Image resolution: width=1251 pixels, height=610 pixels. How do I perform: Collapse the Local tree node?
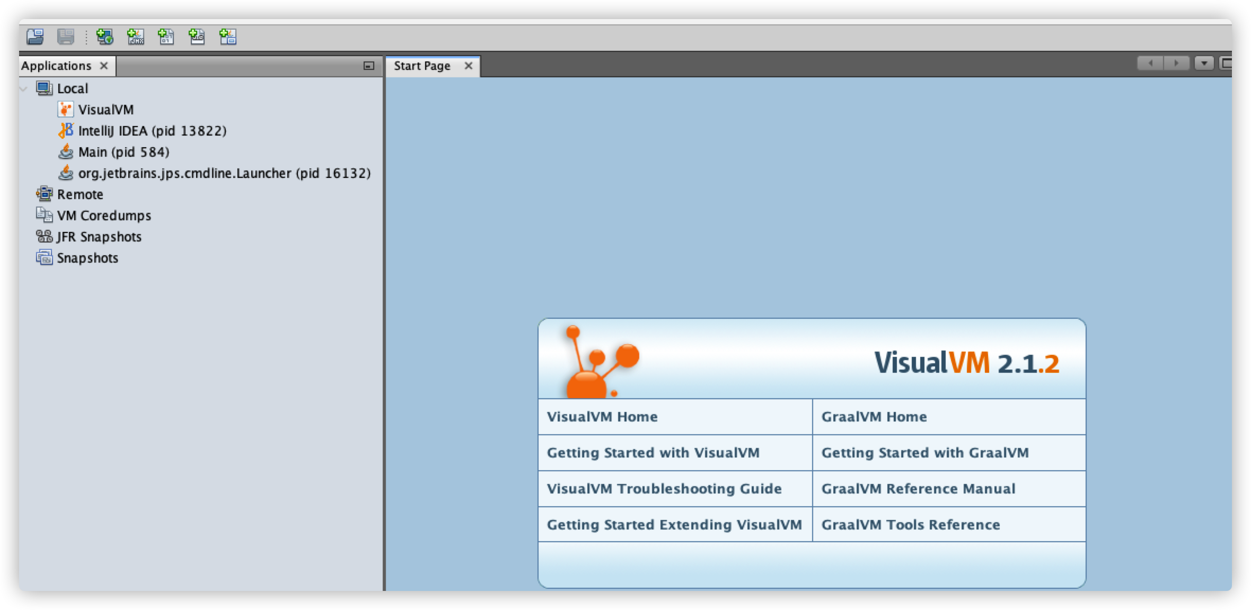coord(24,89)
